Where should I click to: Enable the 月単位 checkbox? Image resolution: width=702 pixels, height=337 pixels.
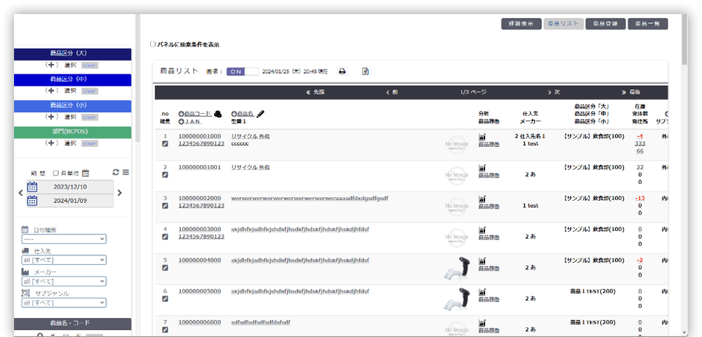click(x=56, y=173)
